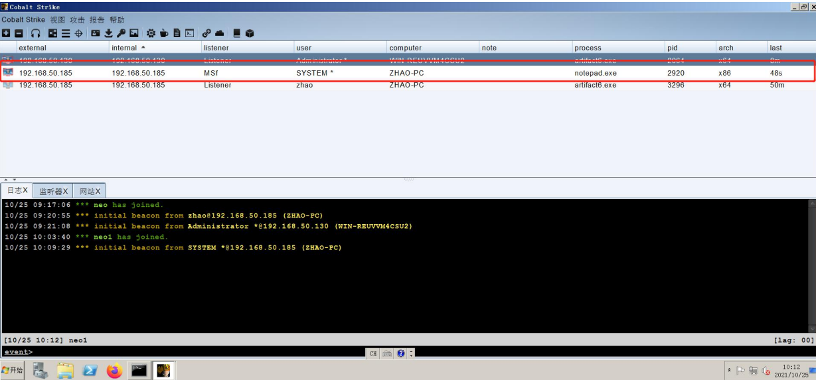Click log line 'initial beacon from SYSTEM'
This screenshot has width=816, height=380.
(173, 247)
